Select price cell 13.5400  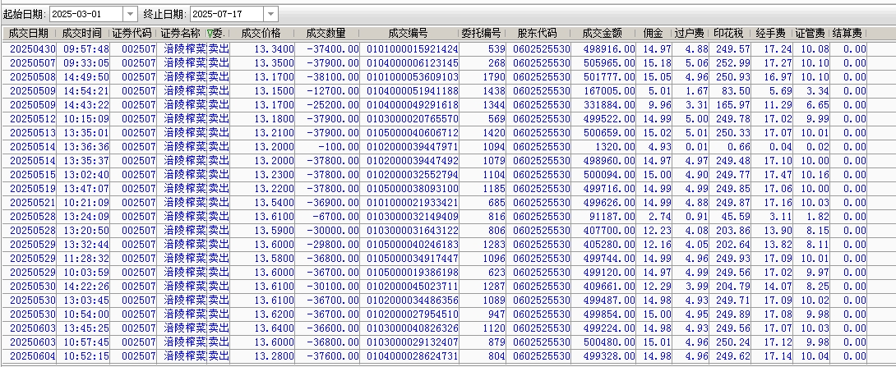275,202
